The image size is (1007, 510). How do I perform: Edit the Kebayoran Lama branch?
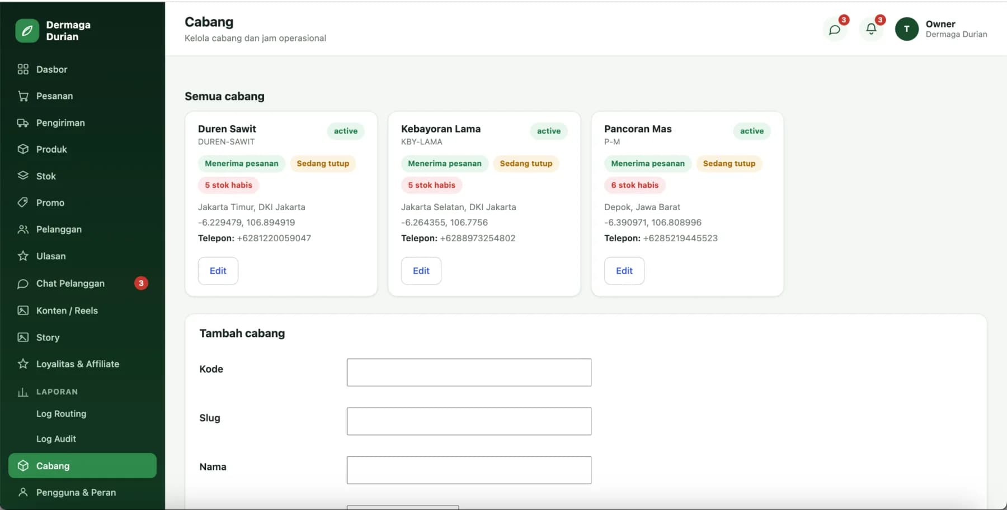(x=421, y=271)
